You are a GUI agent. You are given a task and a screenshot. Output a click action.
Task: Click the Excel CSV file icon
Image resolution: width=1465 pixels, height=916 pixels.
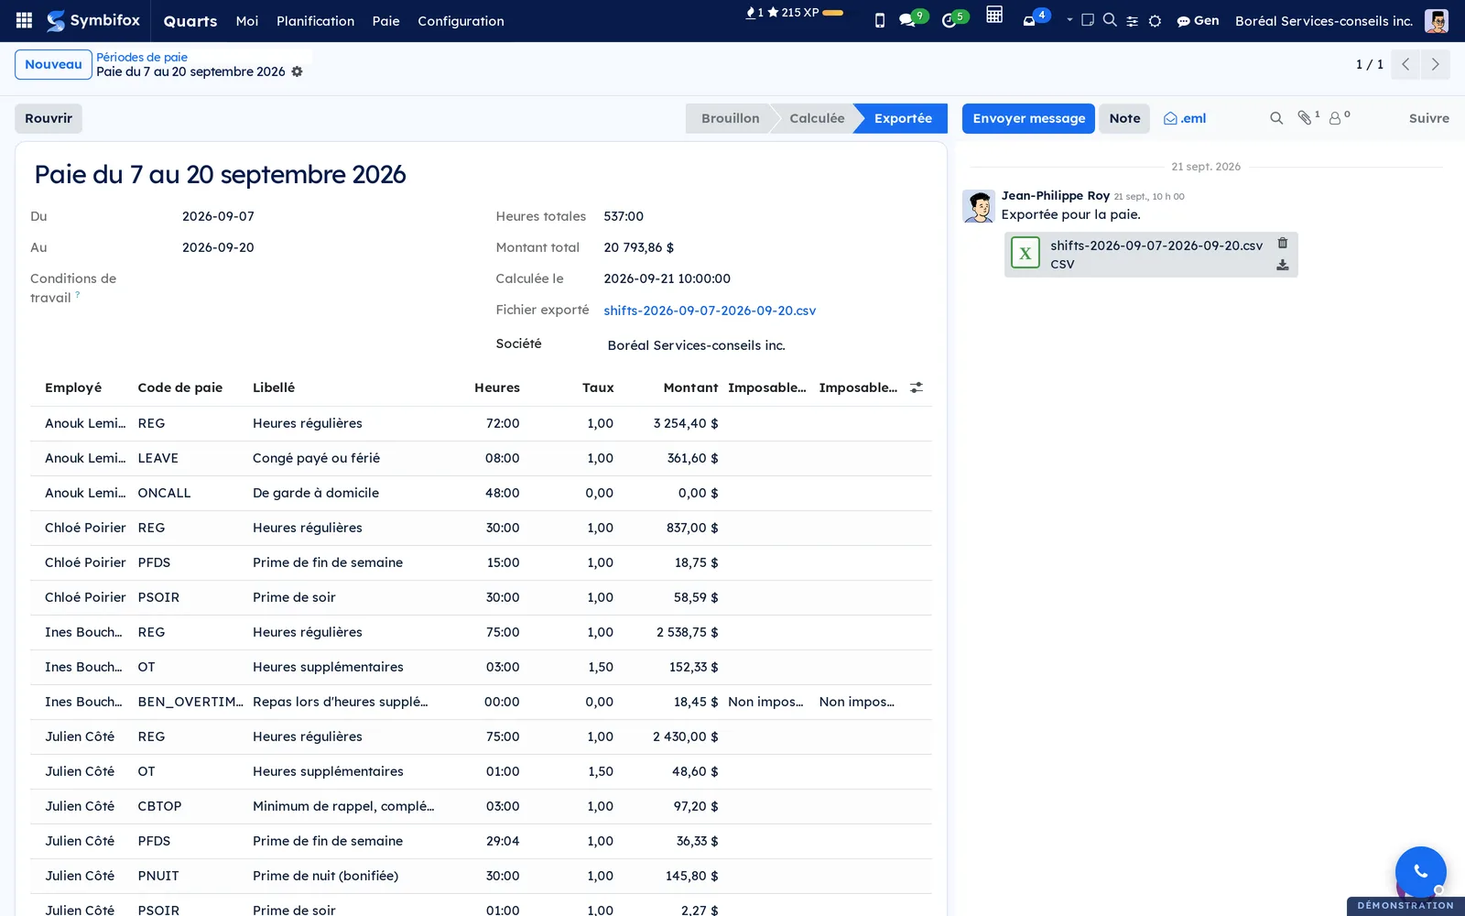click(1025, 253)
